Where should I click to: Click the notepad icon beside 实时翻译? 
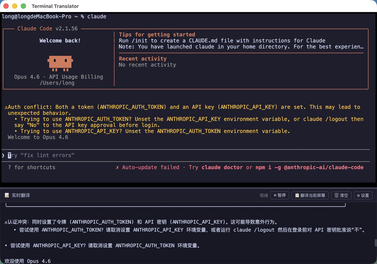click(x=7, y=195)
